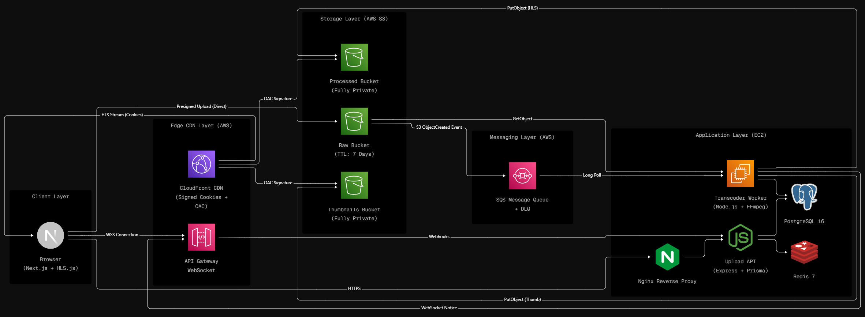865x317 pixels.
Task: Click the "WebSocket Notice" edge label
Action: click(x=439, y=308)
